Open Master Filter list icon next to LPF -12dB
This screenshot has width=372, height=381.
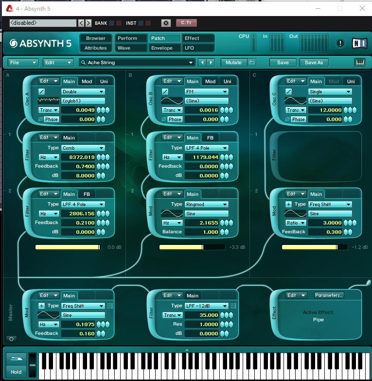click(x=233, y=306)
